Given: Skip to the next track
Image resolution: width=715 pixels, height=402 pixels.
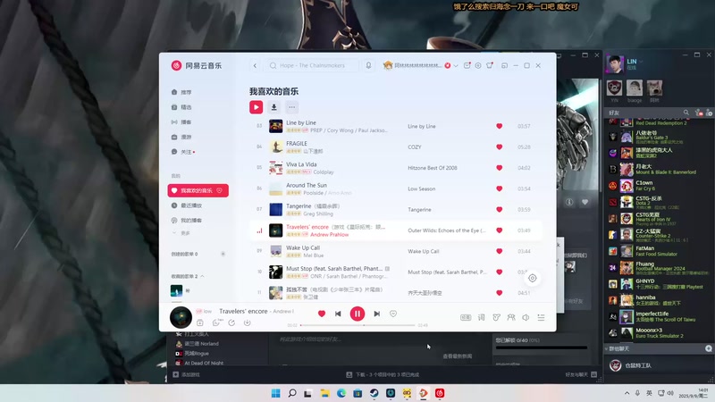Looking at the screenshot, I should tap(376, 314).
